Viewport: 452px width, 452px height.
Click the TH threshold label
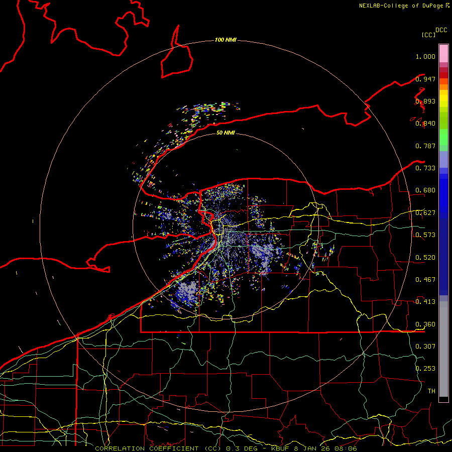click(431, 391)
